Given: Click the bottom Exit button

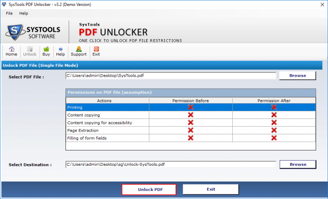Looking at the screenshot, I should (211, 189).
